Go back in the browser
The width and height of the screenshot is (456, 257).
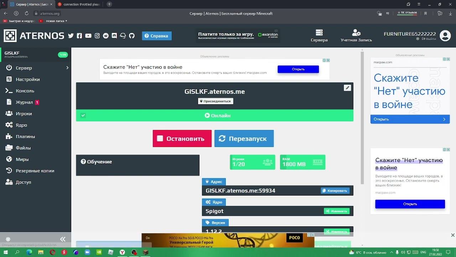click(x=5, y=14)
